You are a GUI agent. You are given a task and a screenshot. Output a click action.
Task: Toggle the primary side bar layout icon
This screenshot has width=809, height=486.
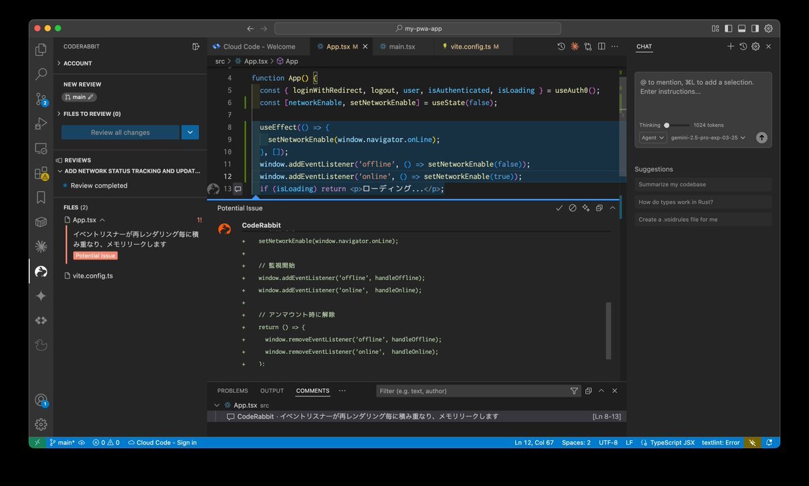coord(728,29)
